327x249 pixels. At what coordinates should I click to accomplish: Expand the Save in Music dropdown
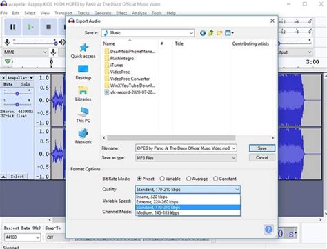click(148, 33)
